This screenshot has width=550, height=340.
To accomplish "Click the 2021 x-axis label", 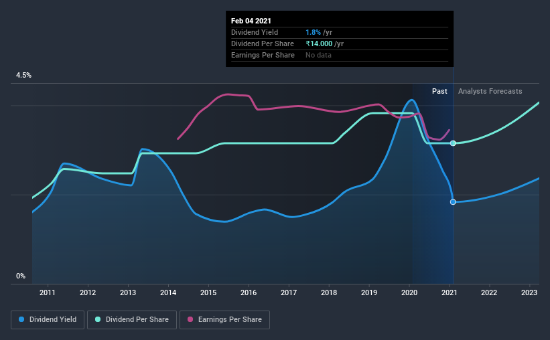I will click(x=450, y=292).
